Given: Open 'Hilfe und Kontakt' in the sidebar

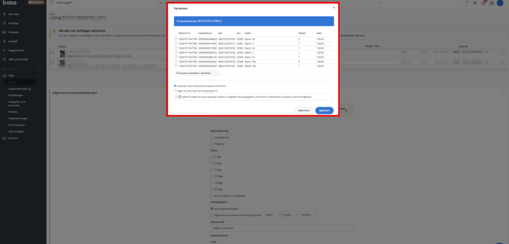Looking at the screenshot, I should [18, 59].
